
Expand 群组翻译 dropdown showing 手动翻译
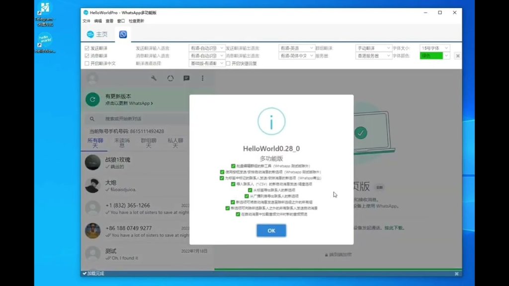(373, 48)
